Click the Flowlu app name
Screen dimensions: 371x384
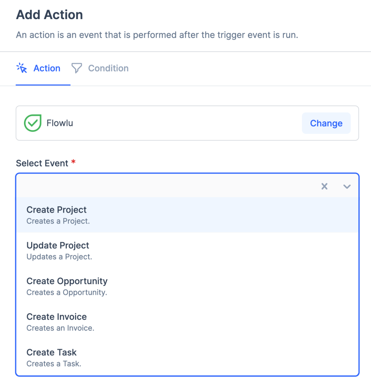click(60, 123)
